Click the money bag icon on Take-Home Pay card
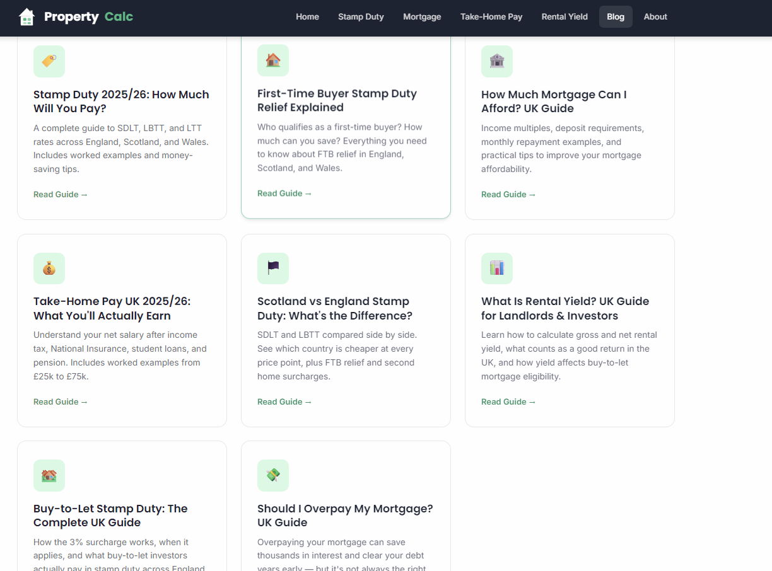 tap(49, 268)
